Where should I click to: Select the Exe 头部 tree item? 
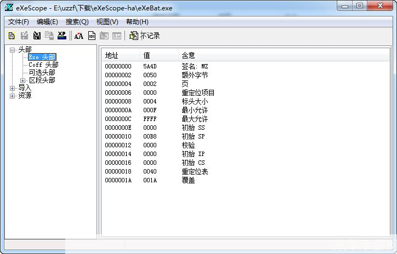(42, 57)
